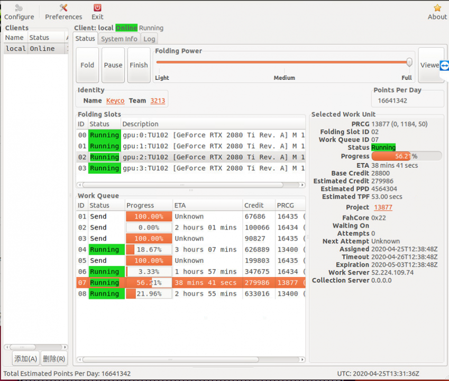
Task: Sort Work Queue by PRCG column
Action: pyautogui.click(x=290, y=205)
